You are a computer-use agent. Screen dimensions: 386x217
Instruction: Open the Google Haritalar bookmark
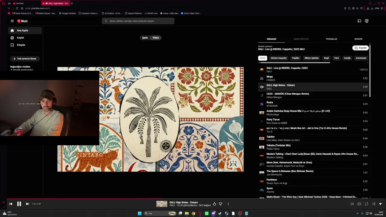tap(68, 13)
